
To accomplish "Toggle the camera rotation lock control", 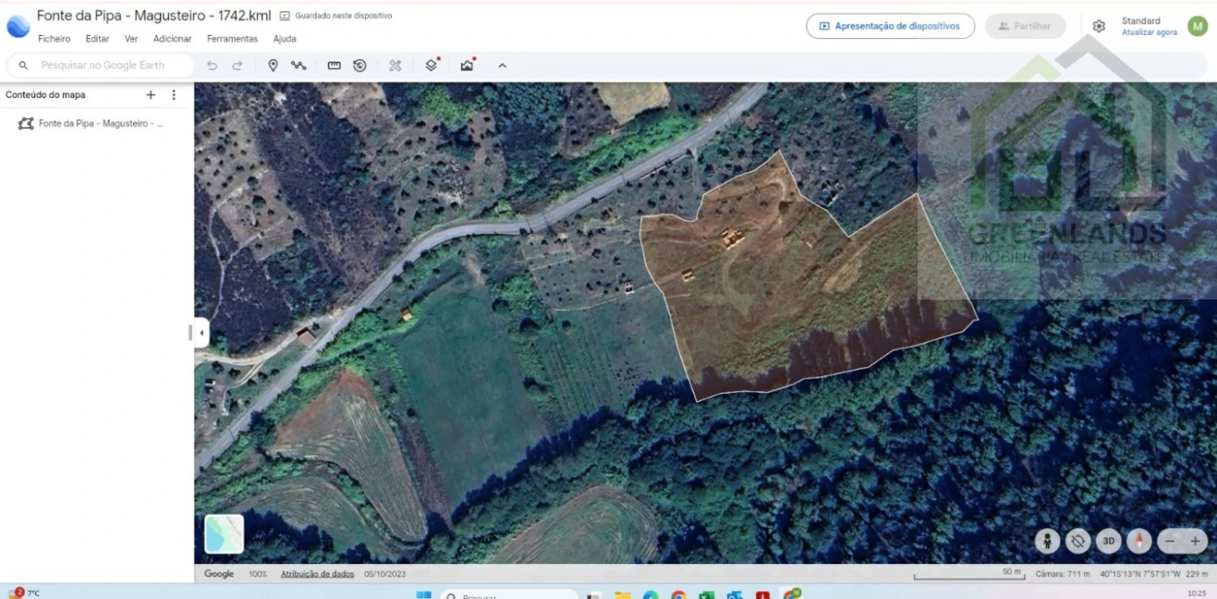I will tap(1077, 541).
